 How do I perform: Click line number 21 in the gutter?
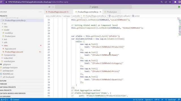49,36
